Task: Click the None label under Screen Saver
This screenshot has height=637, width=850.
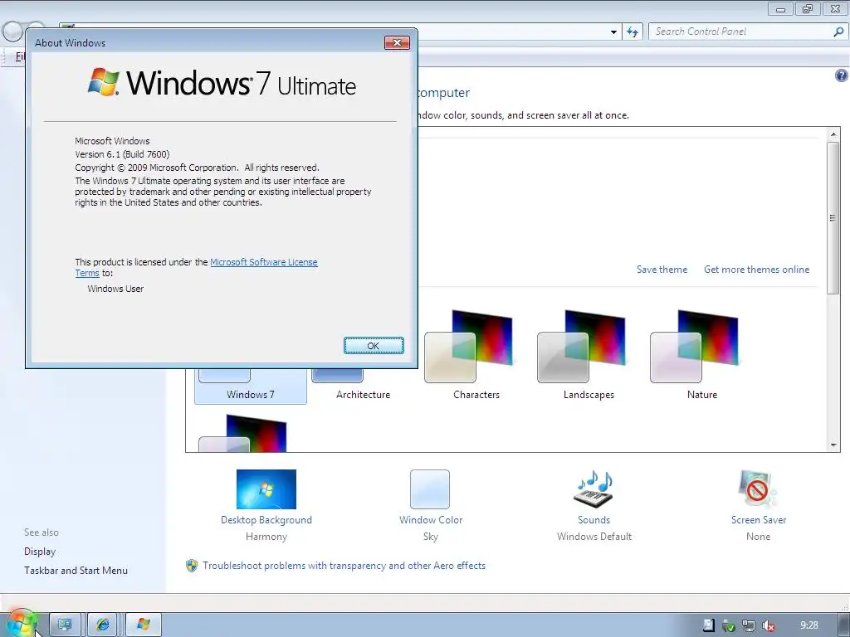Action: 758,537
